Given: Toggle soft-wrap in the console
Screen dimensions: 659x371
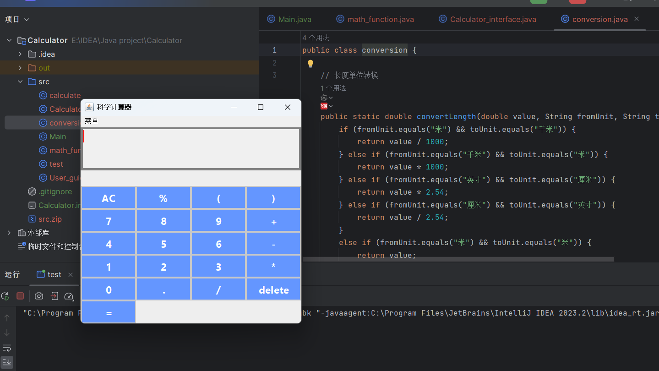Looking at the screenshot, I should point(7,348).
